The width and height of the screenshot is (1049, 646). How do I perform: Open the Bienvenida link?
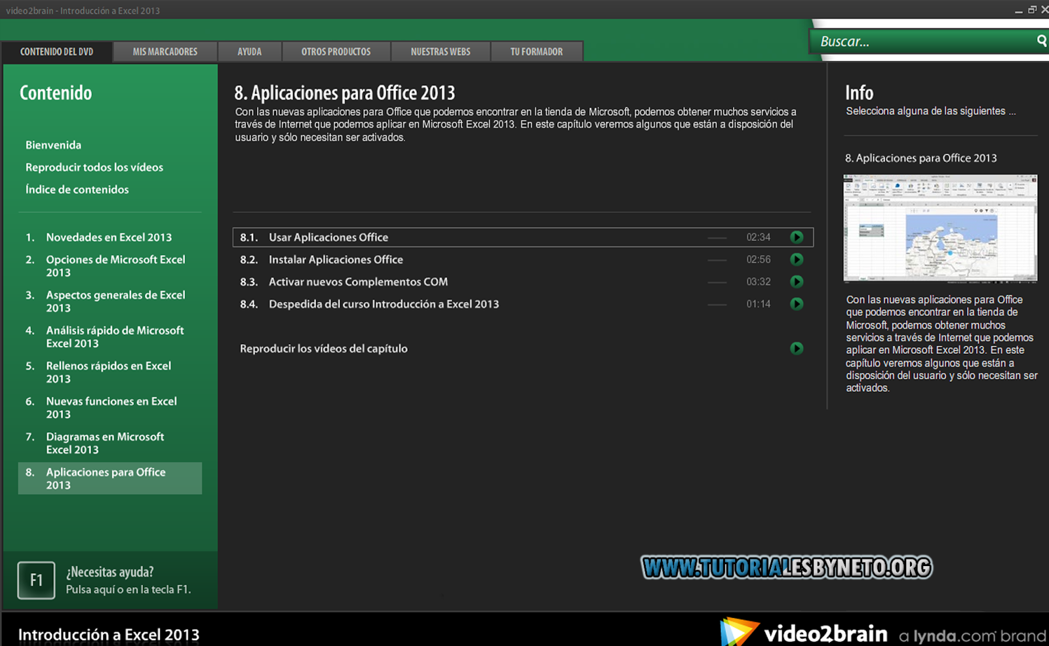(x=54, y=145)
